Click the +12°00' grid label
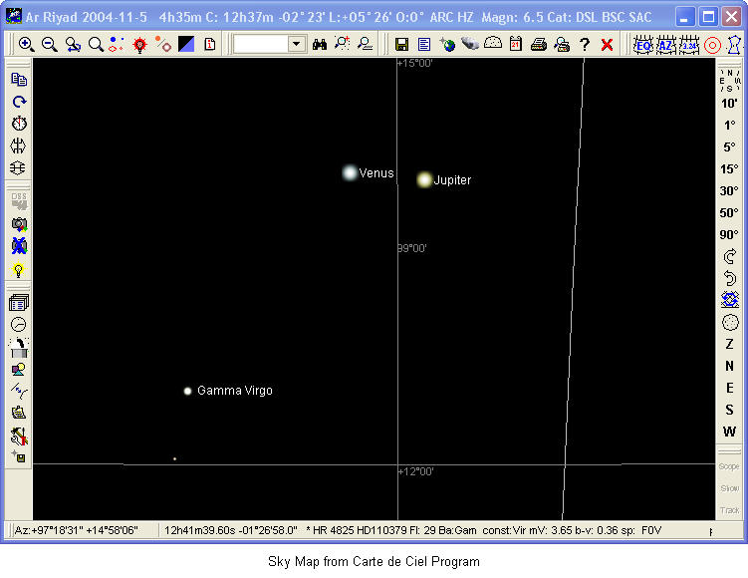The height and width of the screenshot is (578, 748). 416,471
